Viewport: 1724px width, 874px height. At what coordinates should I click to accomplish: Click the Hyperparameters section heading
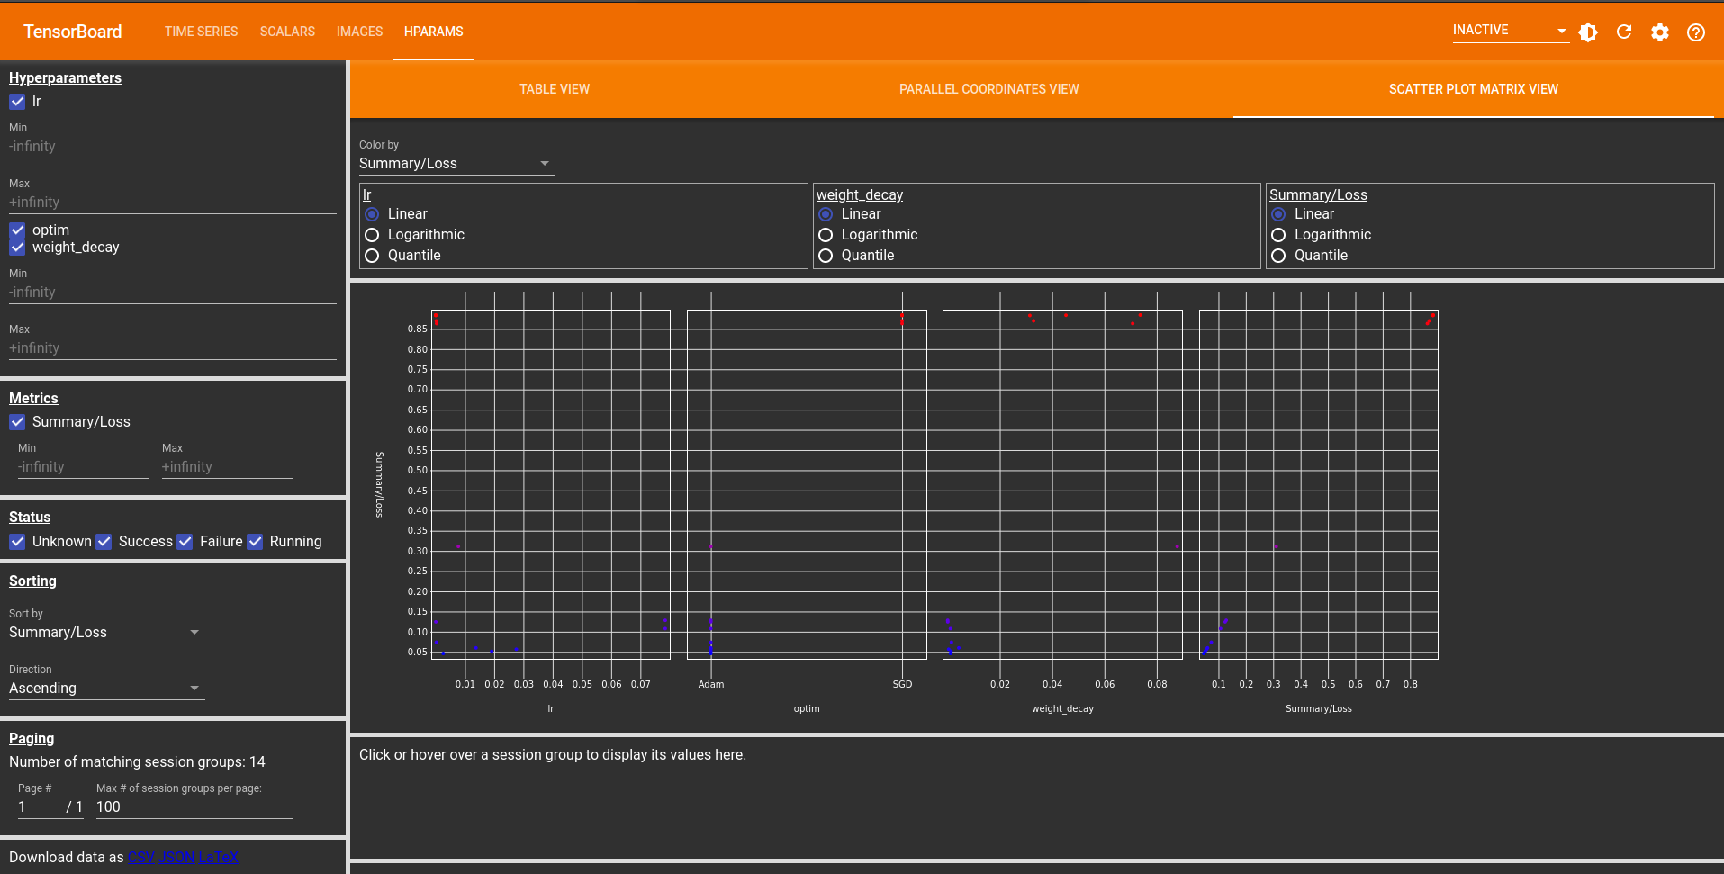[65, 78]
